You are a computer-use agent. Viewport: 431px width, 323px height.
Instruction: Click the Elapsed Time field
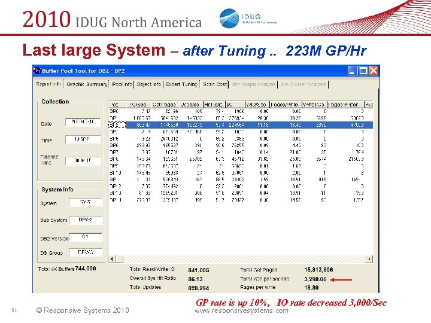pos(83,161)
